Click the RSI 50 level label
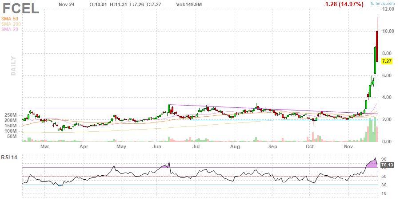 pyautogui.click(x=384, y=176)
